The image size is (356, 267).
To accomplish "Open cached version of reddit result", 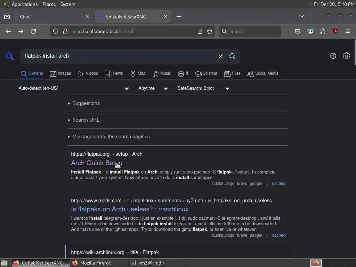I will coord(279,235).
